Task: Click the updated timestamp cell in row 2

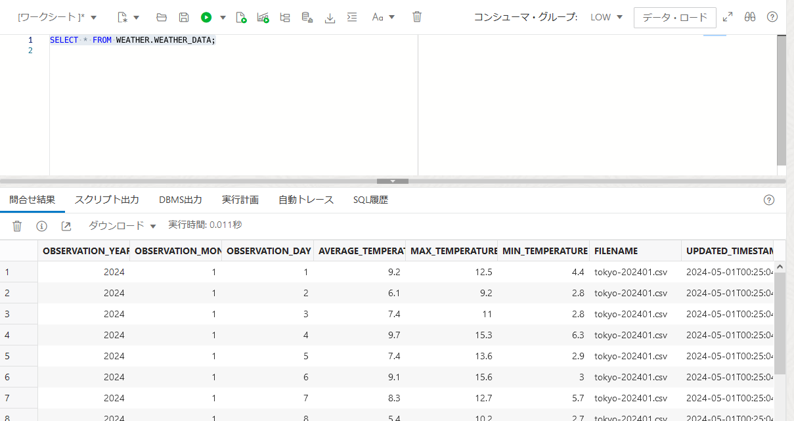Action: (x=728, y=293)
